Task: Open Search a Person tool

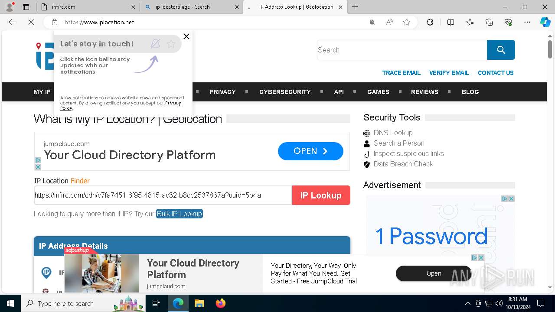Action: point(399,143)
